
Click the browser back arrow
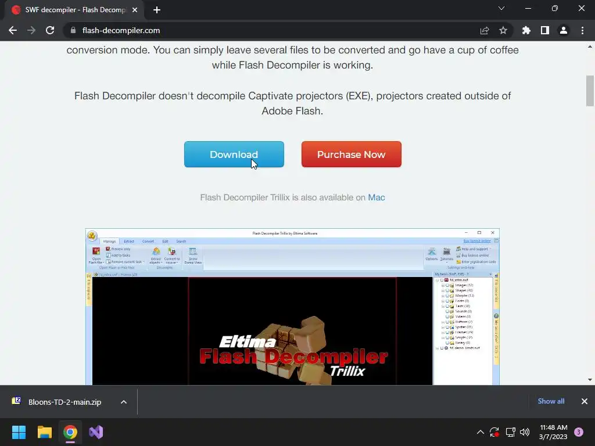click(x=13, y=30)
